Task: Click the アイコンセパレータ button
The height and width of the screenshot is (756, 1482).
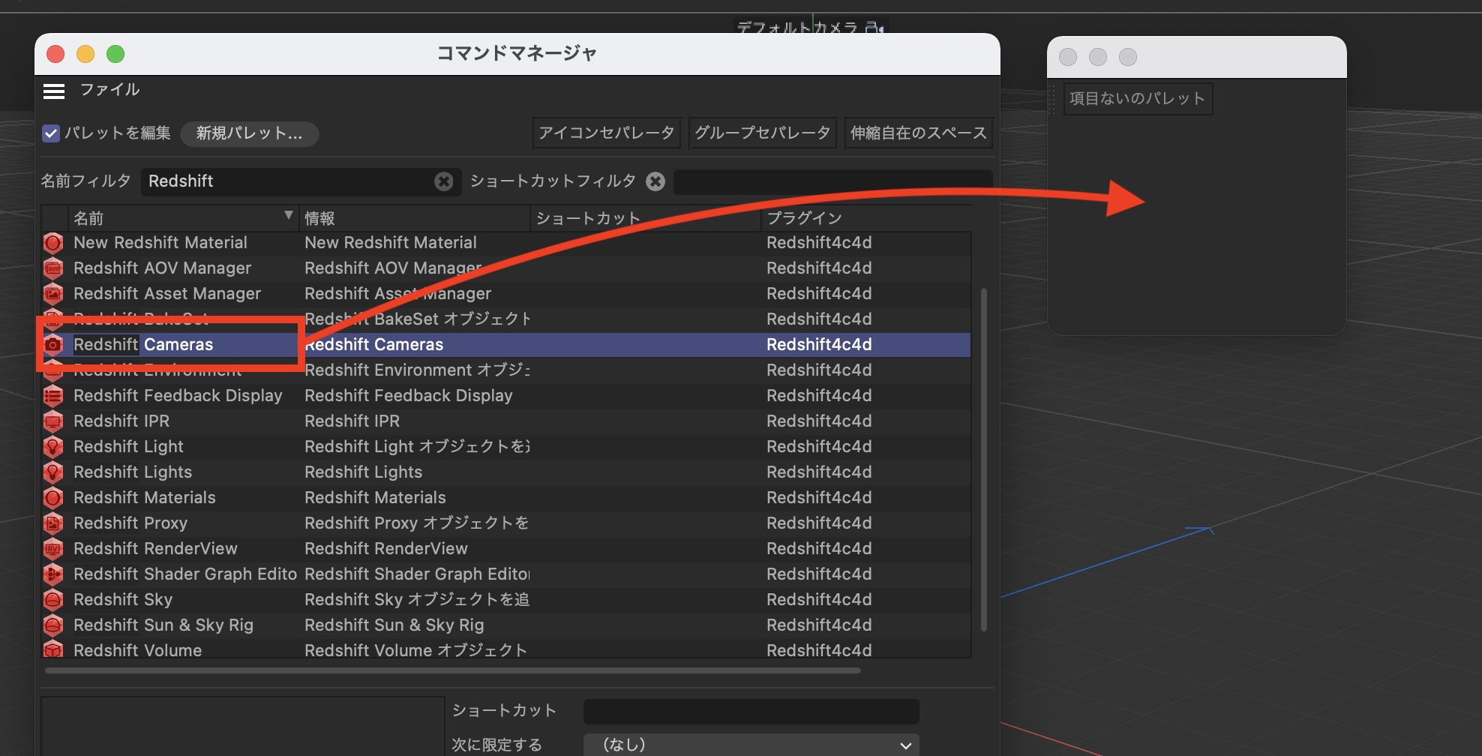Action: coord(606,133)
